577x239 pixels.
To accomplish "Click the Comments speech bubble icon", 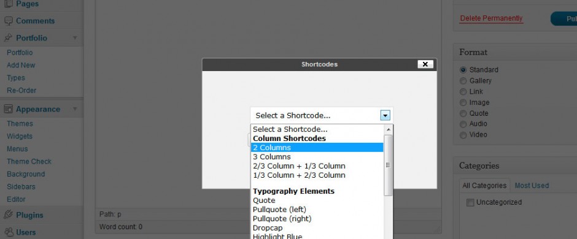I will (8, 21).
